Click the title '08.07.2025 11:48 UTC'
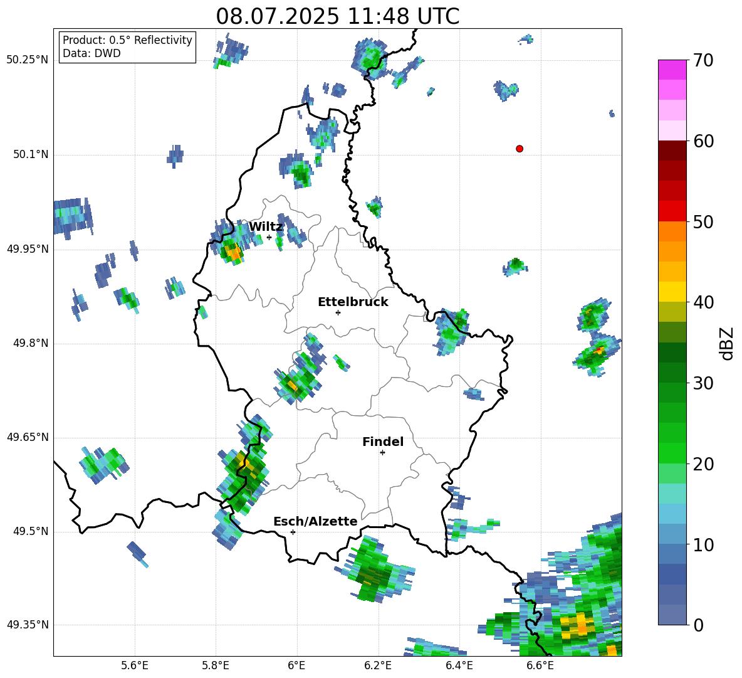This screenshot has width=742, height=678. pos(337,16)
